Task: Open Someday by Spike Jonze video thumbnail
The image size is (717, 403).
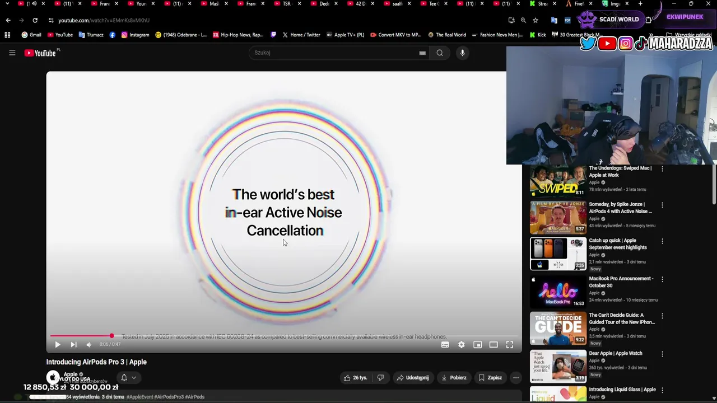Action: point(558,217)
